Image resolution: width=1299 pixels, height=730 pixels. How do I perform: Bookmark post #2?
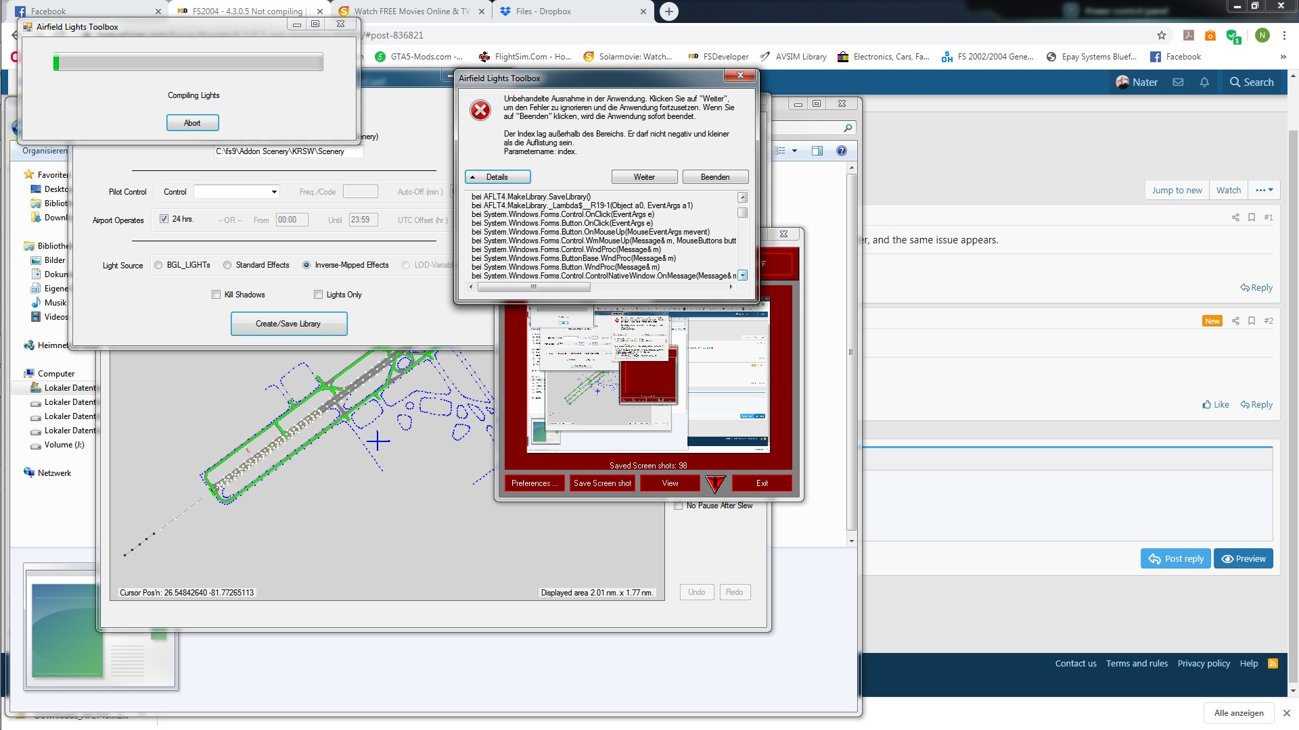click(x=1252, y=321)
